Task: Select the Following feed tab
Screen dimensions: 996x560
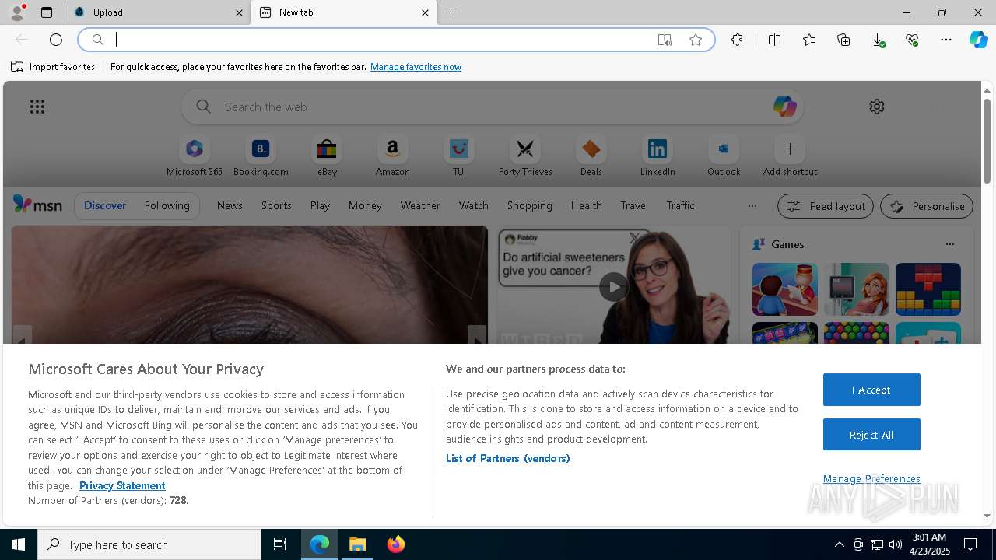Action: (x=167, y=206)
